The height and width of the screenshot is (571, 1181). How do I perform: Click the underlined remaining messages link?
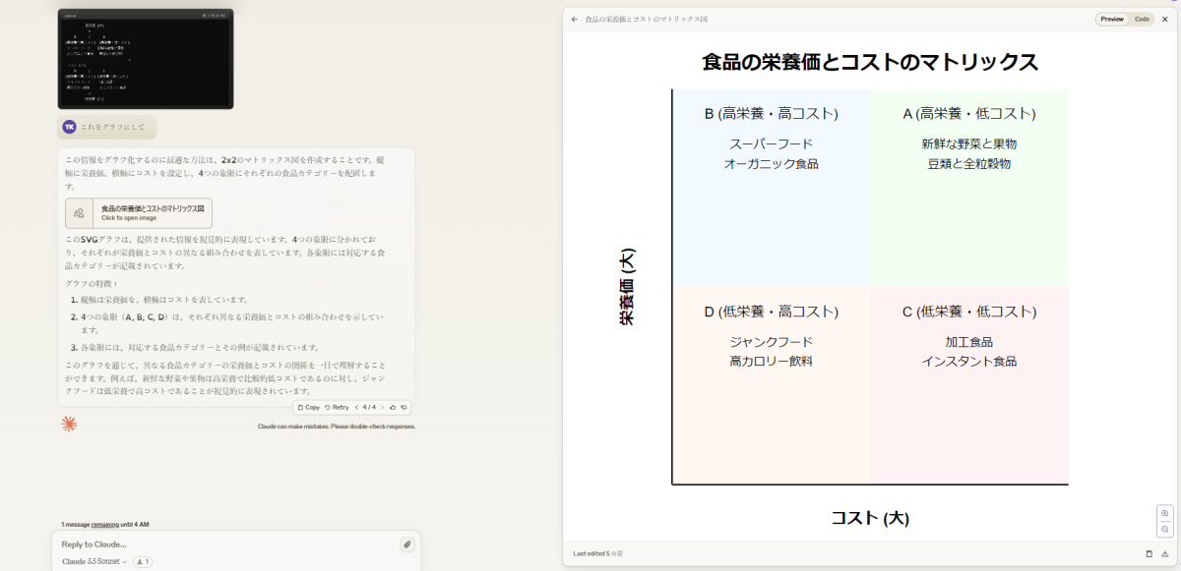click(105, 524)
